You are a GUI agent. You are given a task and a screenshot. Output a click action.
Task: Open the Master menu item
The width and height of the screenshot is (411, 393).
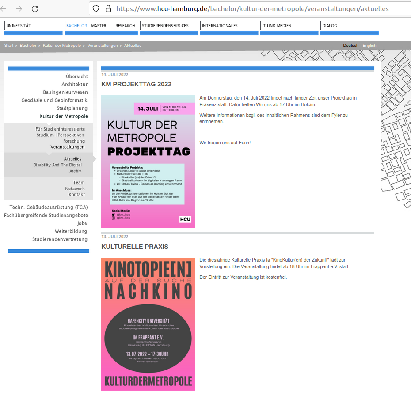point(99,26)
